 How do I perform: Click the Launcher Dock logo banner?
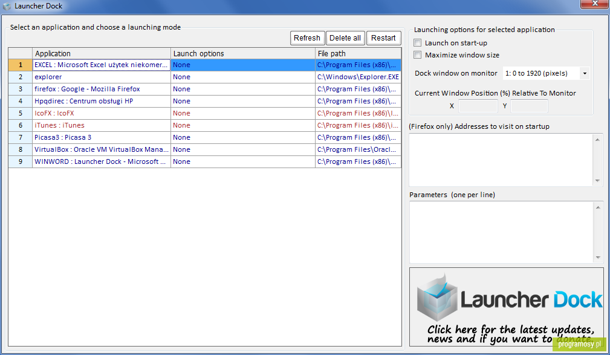click(x=507, y=307)
